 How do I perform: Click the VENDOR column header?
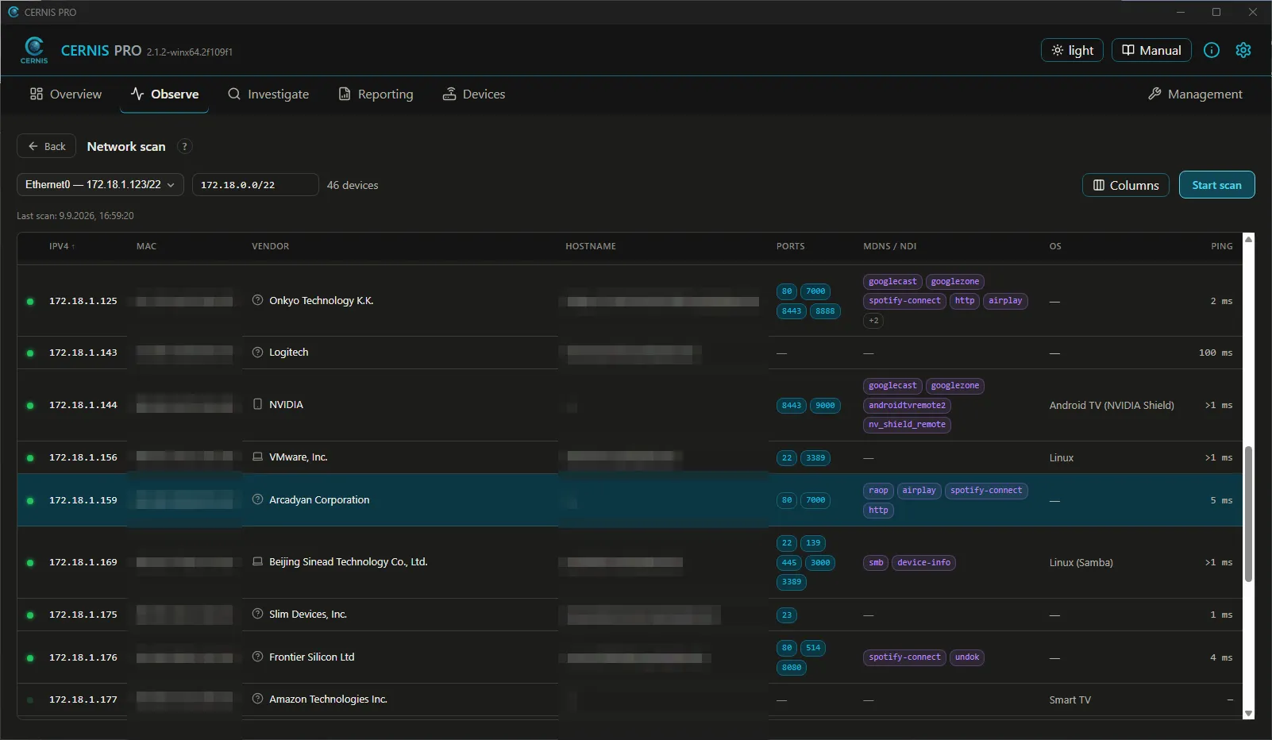pyautogui.click(x=271, y=246)
